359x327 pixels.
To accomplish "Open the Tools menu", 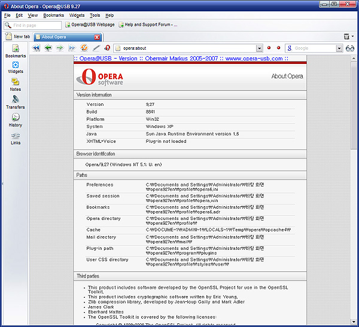I will coord(95,16).
